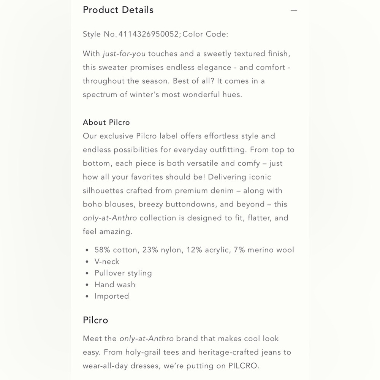This screenshot has width=380, height=380.
Task: Select the style number 4114326950052
Action: [x=149, y=34]
